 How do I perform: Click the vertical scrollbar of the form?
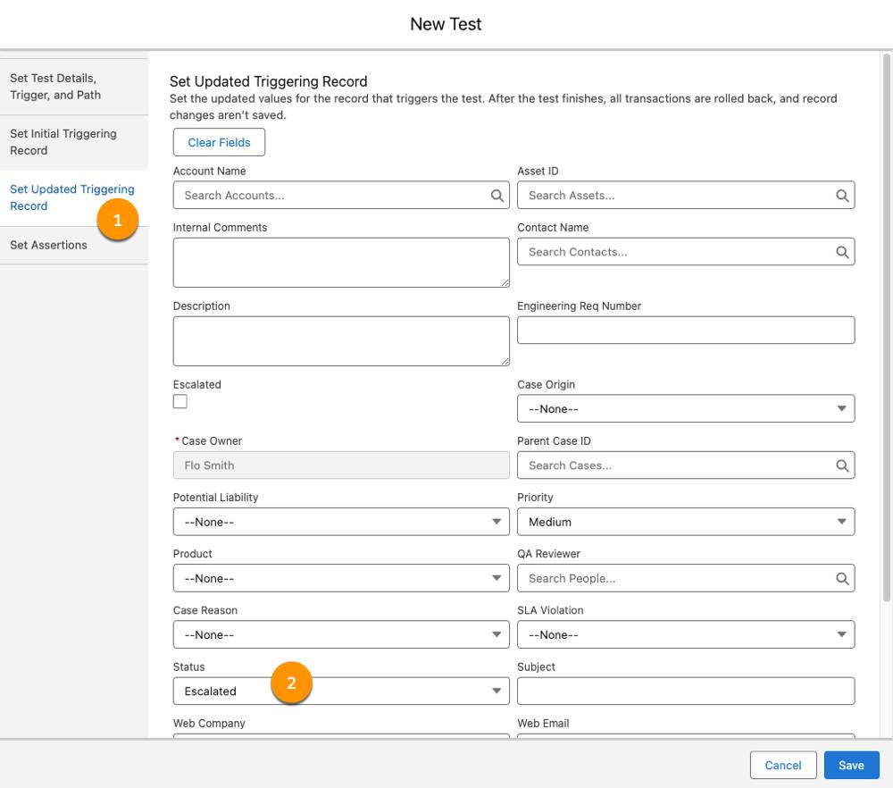[886, 328]
